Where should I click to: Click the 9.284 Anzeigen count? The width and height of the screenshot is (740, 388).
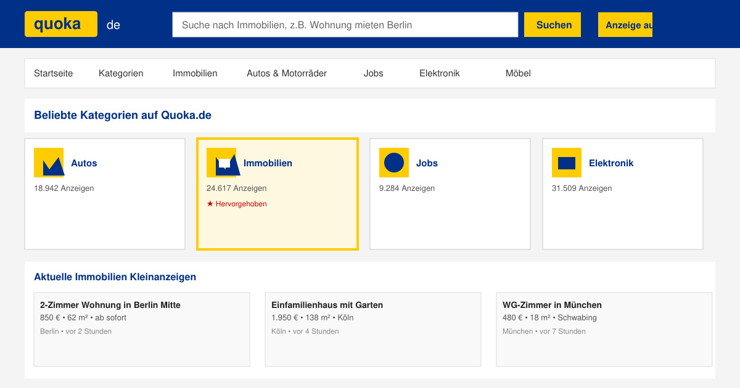click(x=407, y=188)
